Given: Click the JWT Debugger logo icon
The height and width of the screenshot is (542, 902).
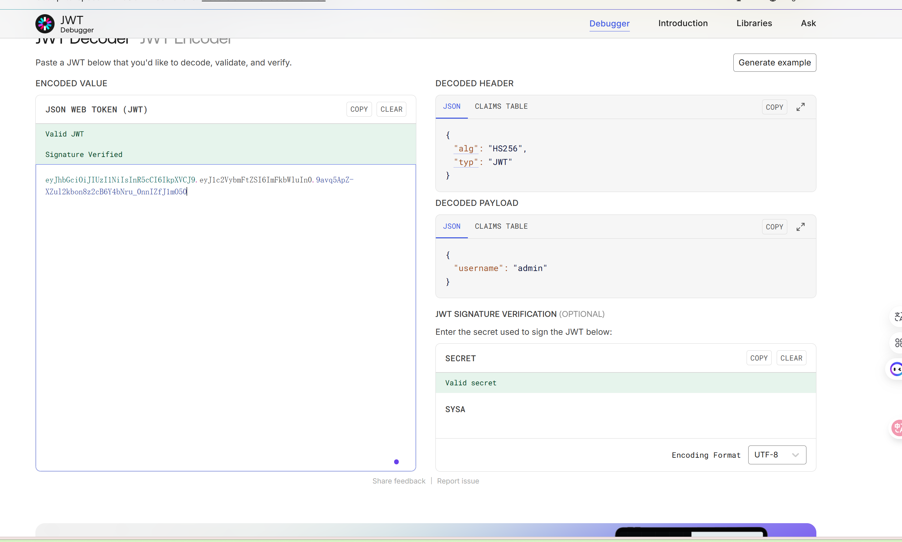Looking at the screenshot, I should point(45,24).
